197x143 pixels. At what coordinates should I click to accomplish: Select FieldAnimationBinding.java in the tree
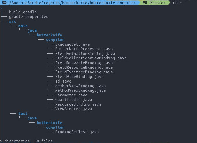tap(85, 54)
